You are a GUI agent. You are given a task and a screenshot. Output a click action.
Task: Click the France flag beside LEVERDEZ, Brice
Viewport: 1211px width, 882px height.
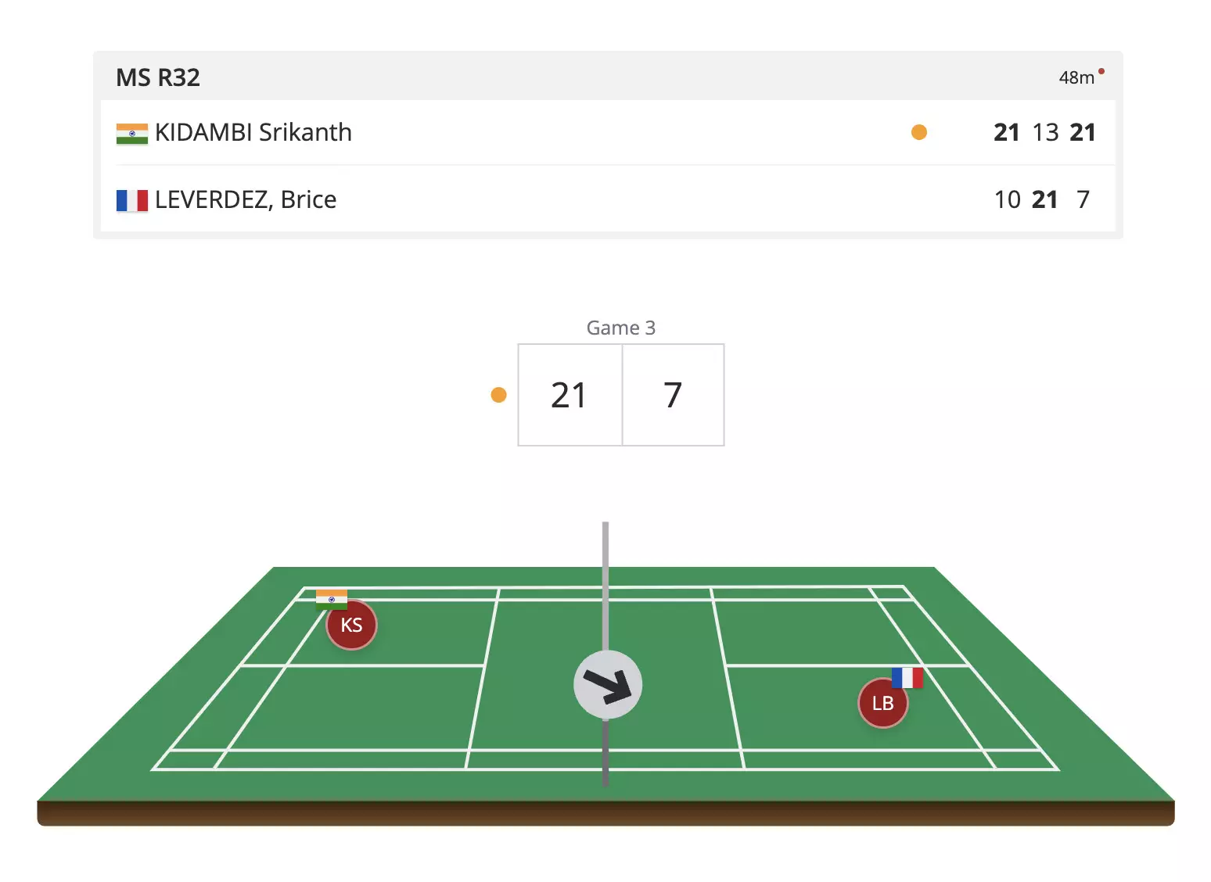(131, 201)
